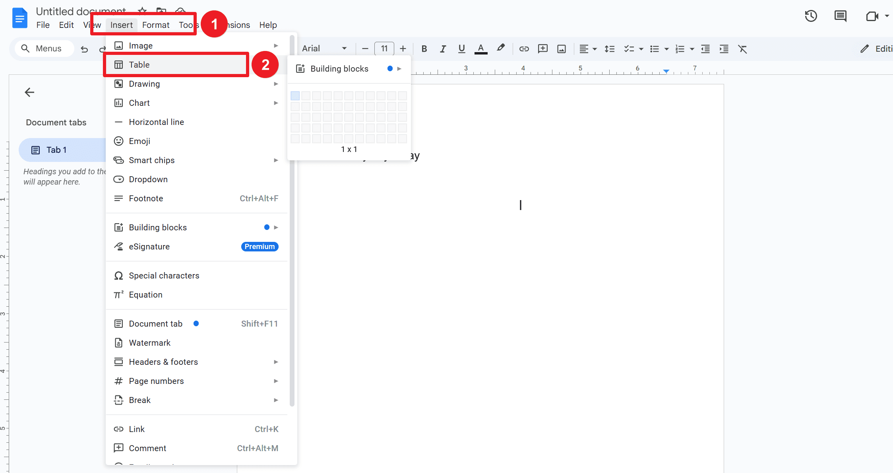This screenshot has height=473, width=893.
Task: Click the image insertion icon
Action: [562, 49]
